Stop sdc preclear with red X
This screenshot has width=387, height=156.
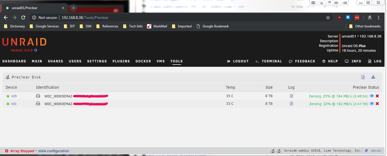click(x=377, y=104)
